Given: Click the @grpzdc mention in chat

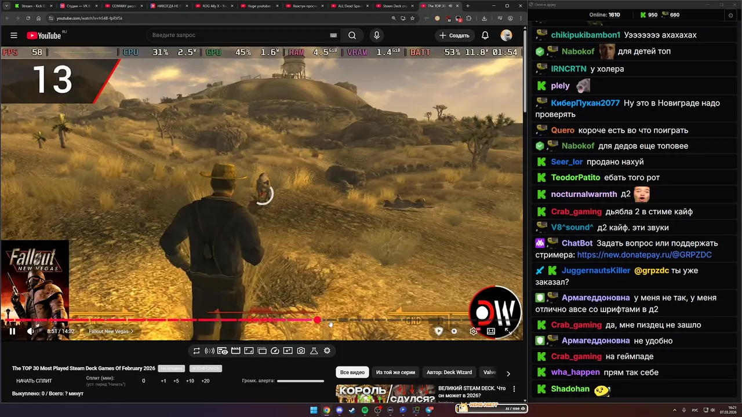Looking at the screenshot, I should tap(652, 270).
